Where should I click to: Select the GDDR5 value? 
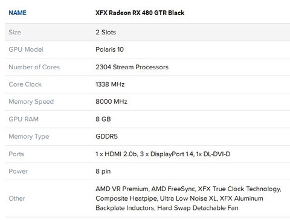point(106,136)
